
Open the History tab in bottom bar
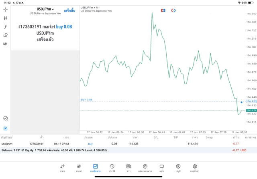[112, 168]
